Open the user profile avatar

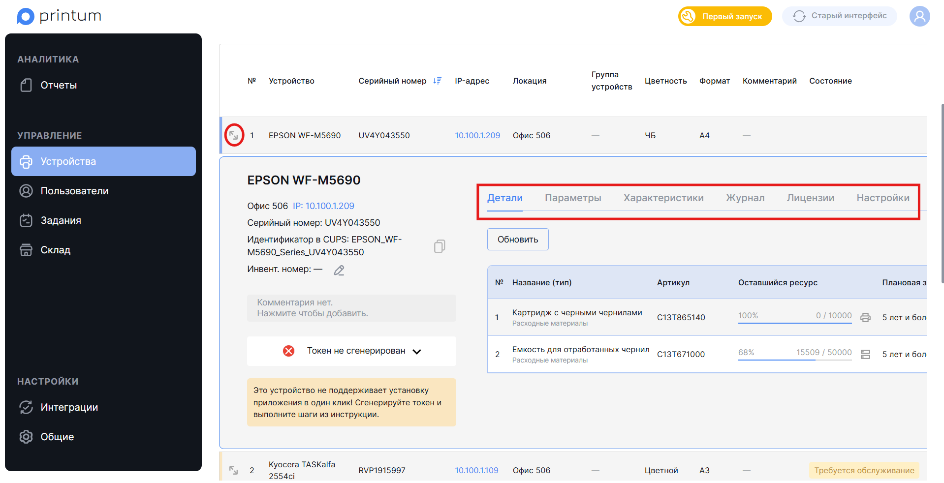(919, 16)
